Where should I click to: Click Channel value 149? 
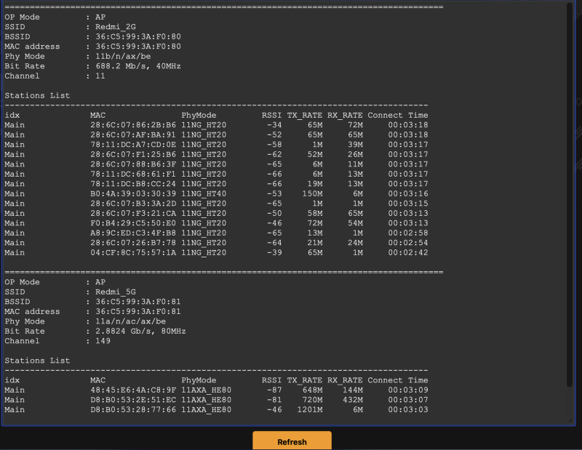pyautogui.click(x=103, y=341)
